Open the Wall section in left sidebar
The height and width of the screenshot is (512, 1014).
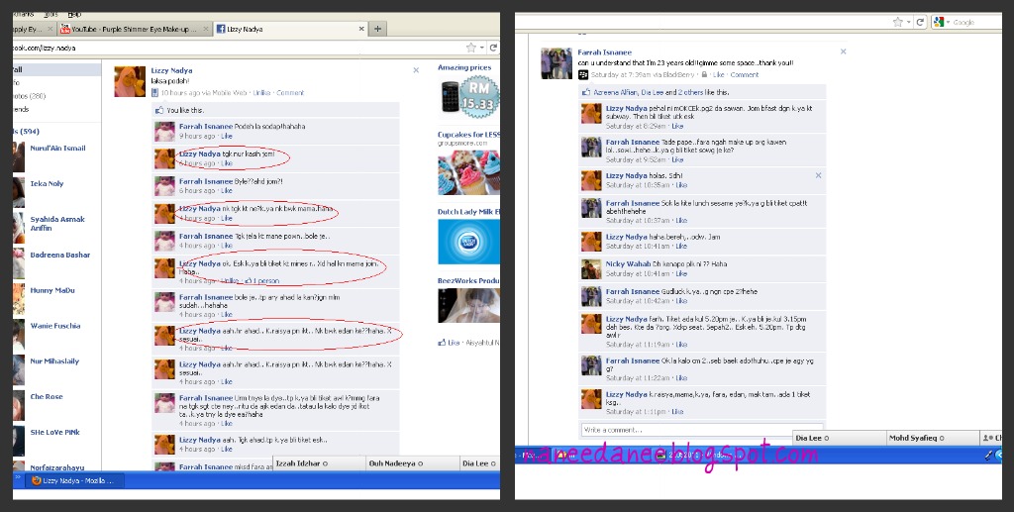click(x=56, y=69)
